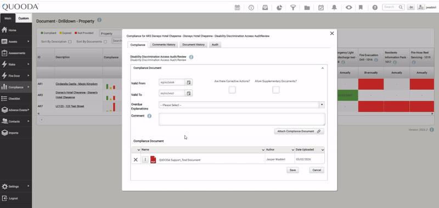Open Imports in sidebar
This screenshot has height=208, width=439.
pyautogui.click(x=16, y=133)
